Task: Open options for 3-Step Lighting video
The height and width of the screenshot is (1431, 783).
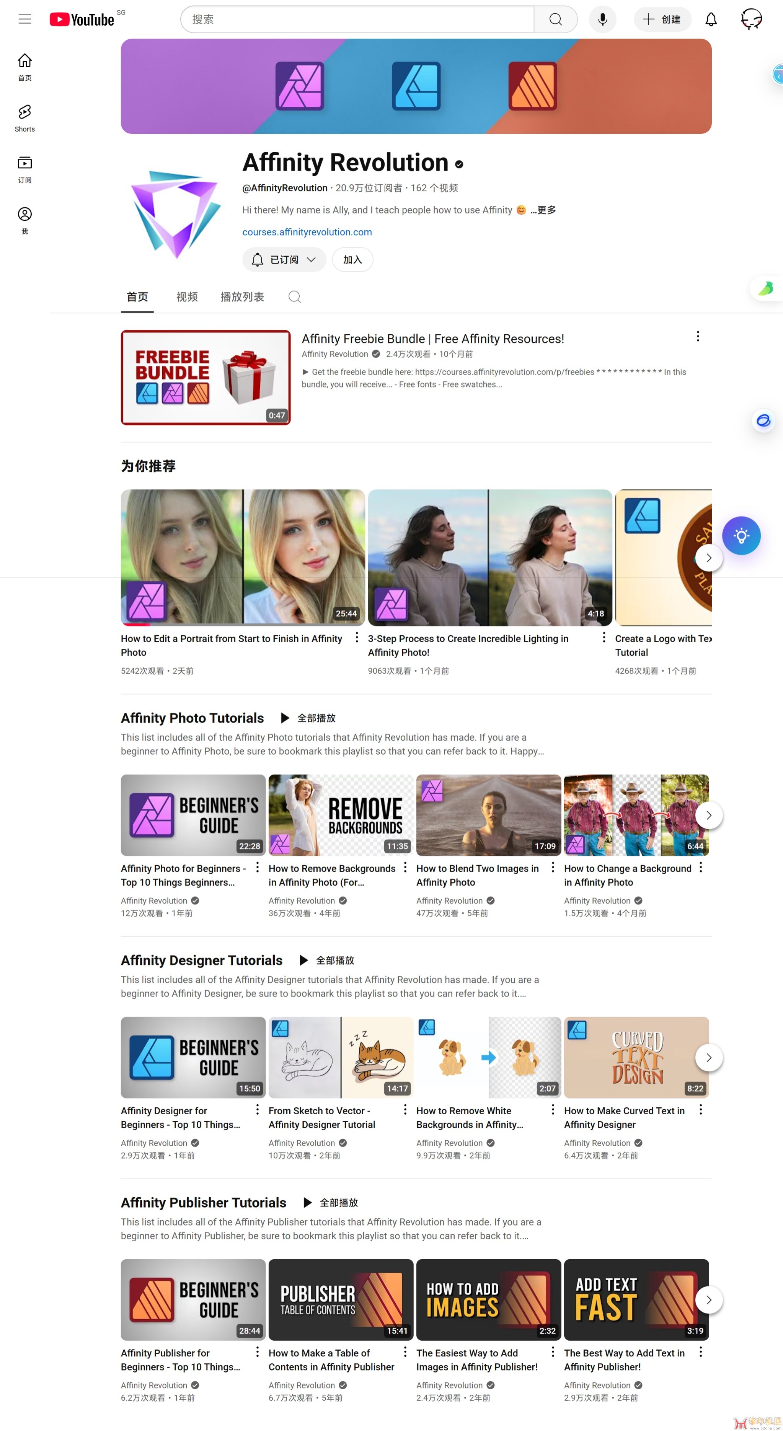Action: click(x=604, y=638)
